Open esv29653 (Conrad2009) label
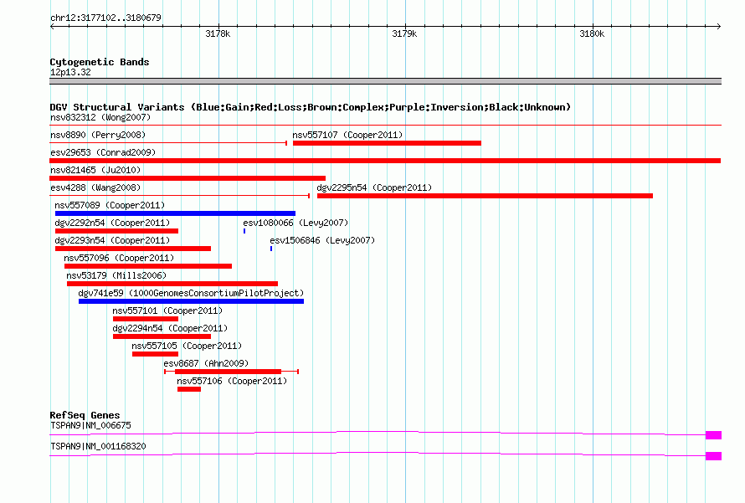 [103, 152]
